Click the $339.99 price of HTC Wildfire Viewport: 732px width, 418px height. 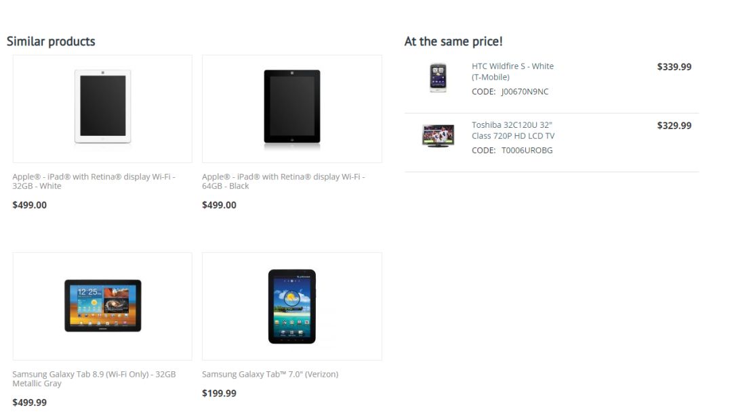(x=674, y=67)
